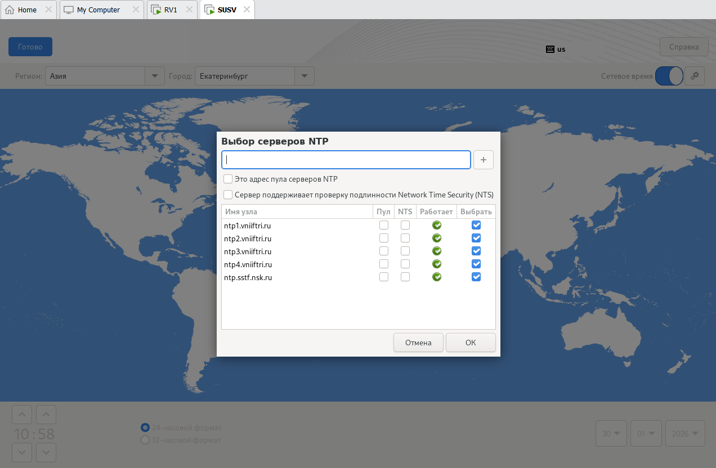Open the City dropdown showing Екатеринбург
Screen dimensions: 716x468
(x=305, y=76)
